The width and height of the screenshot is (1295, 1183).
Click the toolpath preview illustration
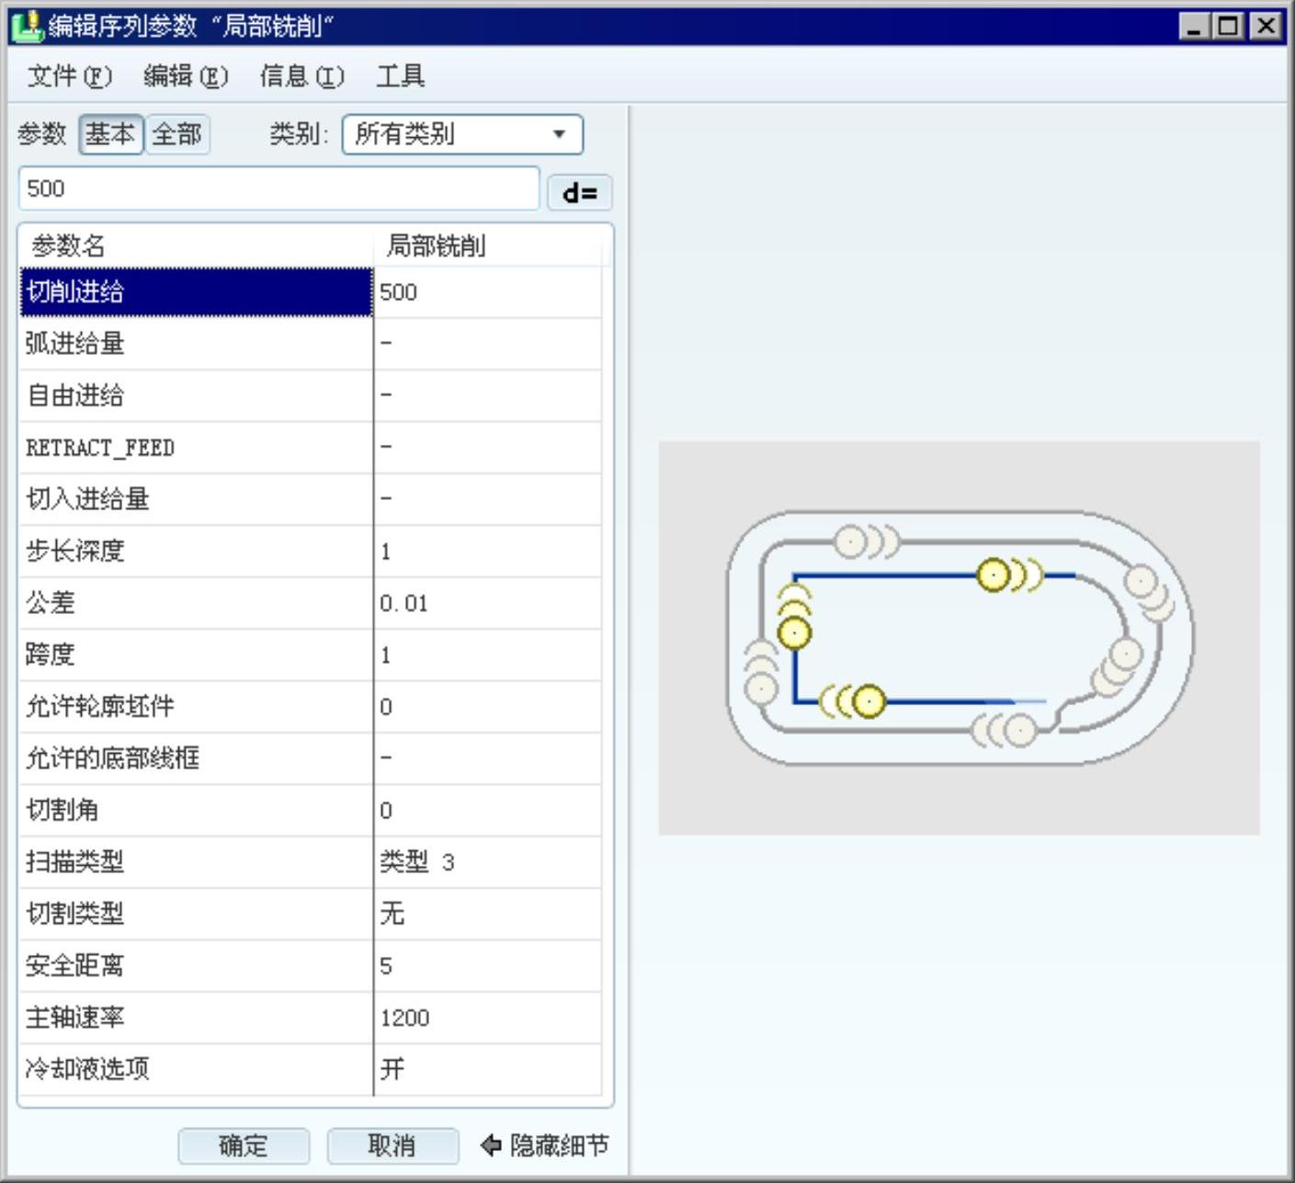coord(959,638)
